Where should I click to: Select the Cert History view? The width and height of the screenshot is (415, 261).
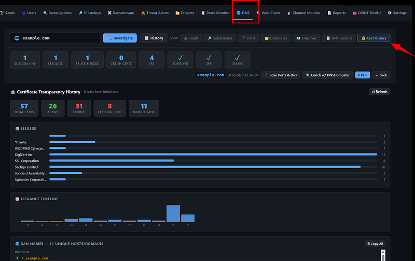374,38
